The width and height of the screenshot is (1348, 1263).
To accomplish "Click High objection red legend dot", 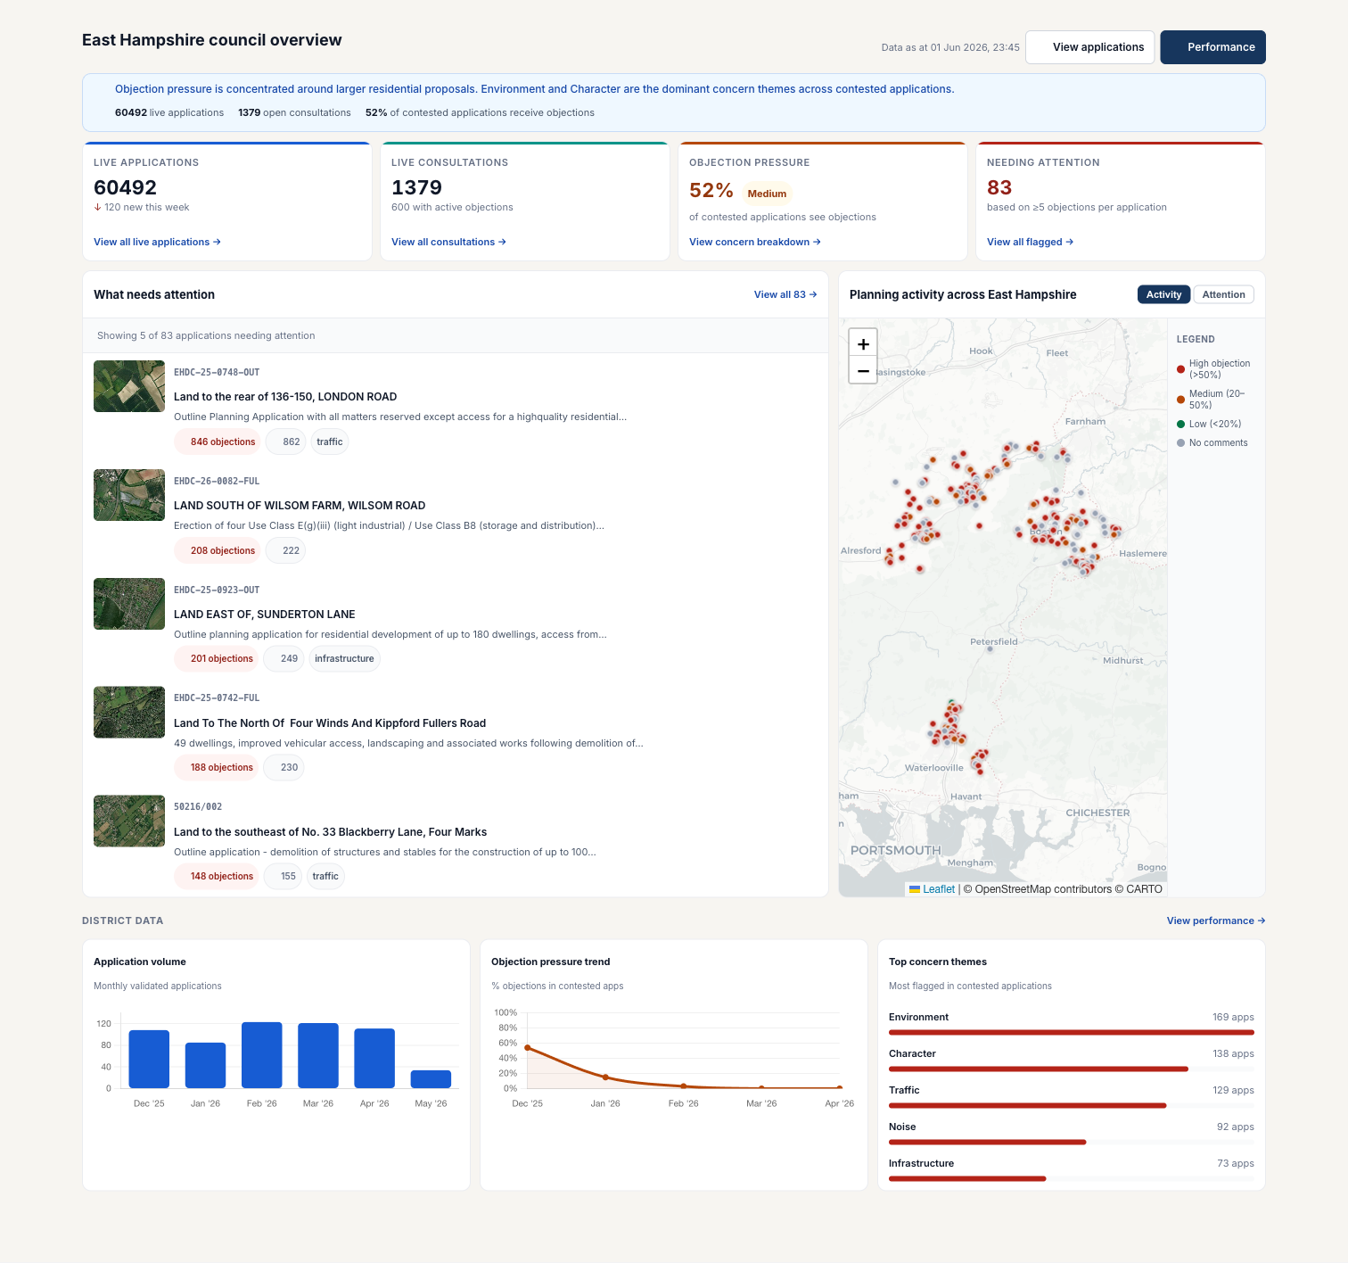I will pyautogui.click(x=1180, y=369).
